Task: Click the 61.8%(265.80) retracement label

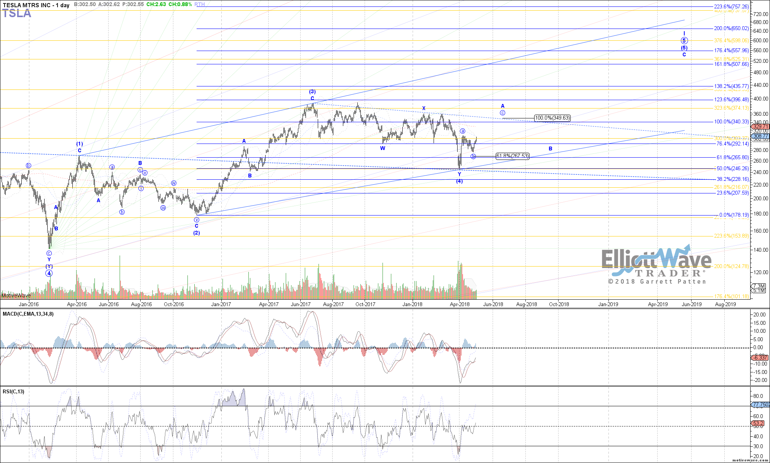Action: point(733,157)
